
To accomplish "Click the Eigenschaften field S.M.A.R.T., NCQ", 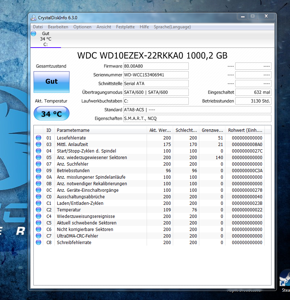I will coord(197,118).
